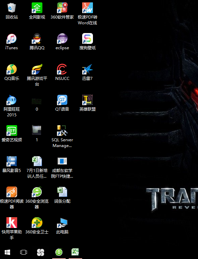198x259 pixels.
Task: Open 360安全卫士 security app
Action: pos(37,223)
